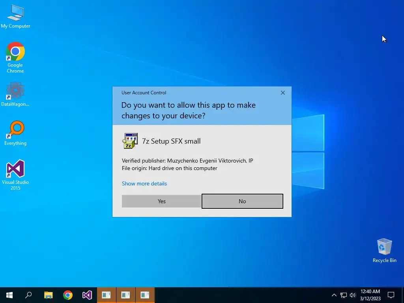Open the Windows Start menu
This screenshot has width=404, height=303.
pyautogui.click(x=9, y=295)
